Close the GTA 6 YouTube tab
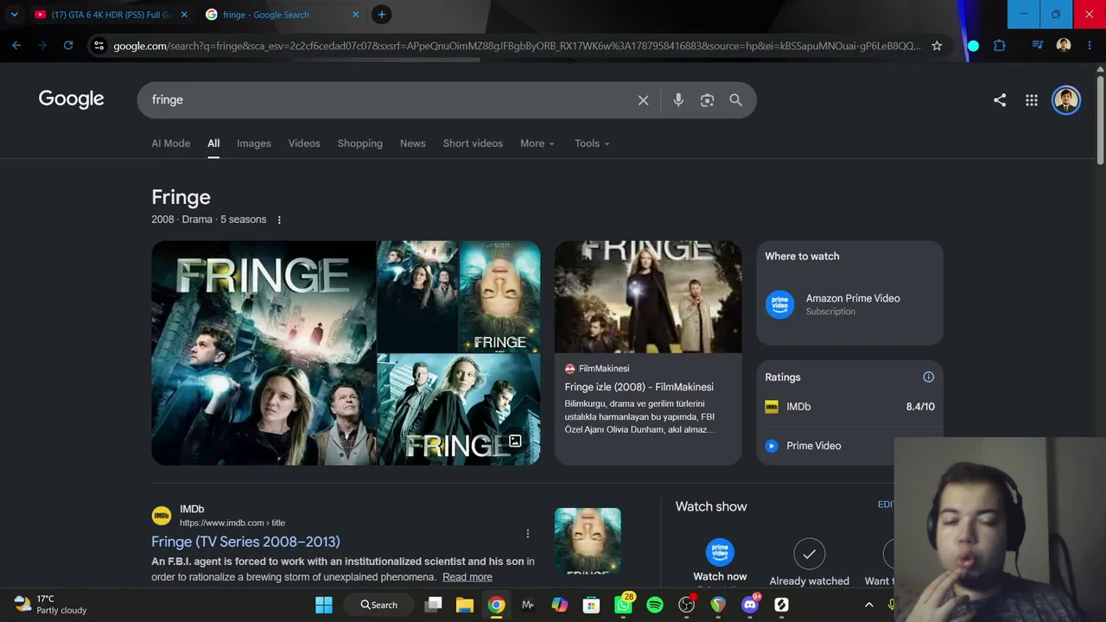The image size is (1106, 622). pos(184,15)
